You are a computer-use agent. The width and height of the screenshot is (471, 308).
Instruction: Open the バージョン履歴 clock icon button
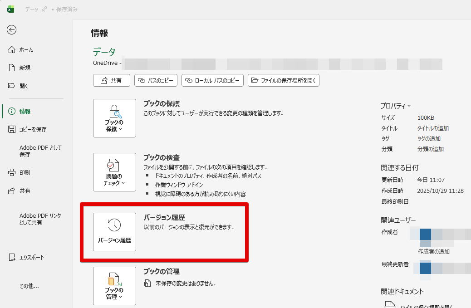tap(114, 232)
